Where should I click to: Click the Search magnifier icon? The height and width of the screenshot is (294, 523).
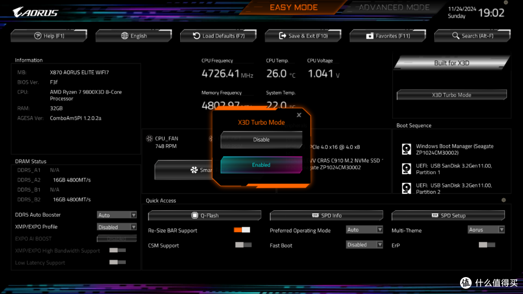pyautogui.click(x=456, y=35)
